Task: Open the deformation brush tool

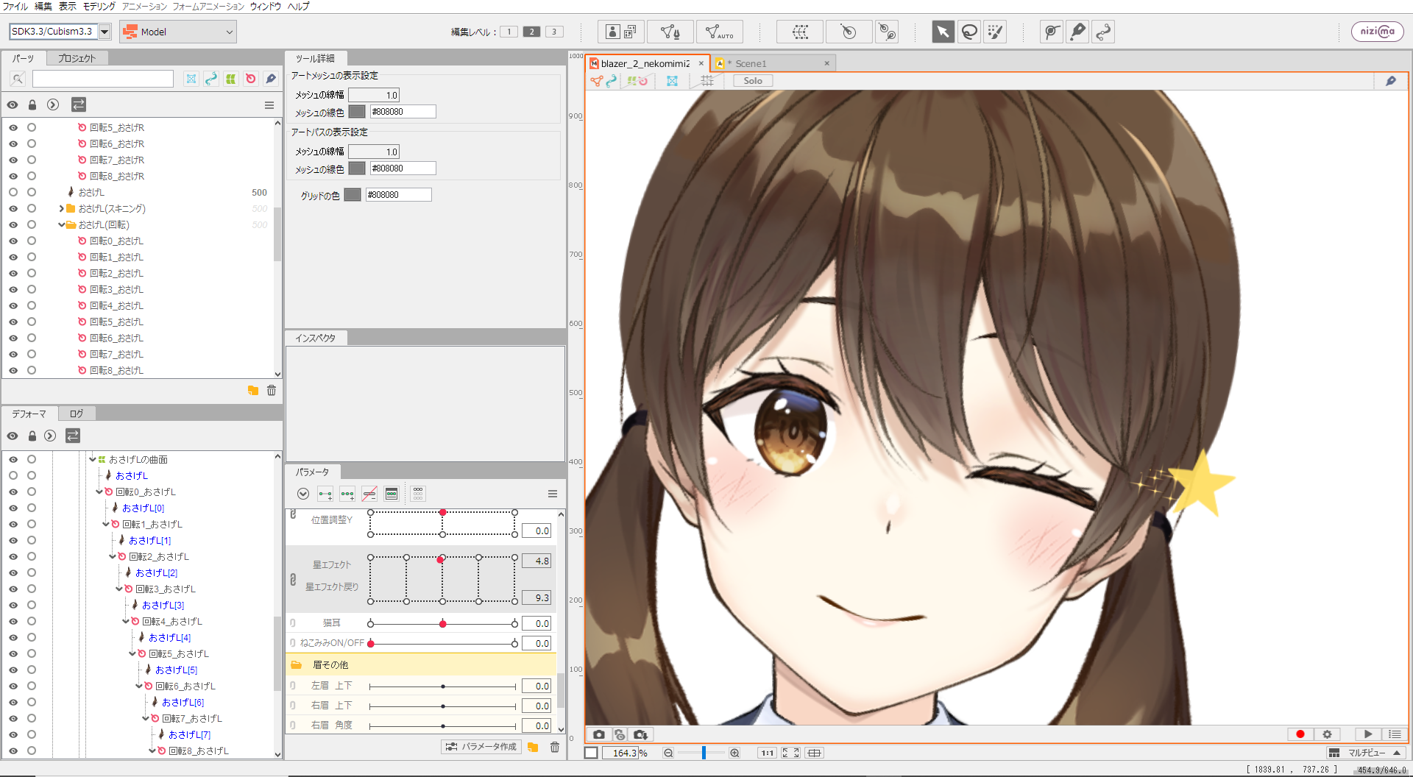Action: [x=1052, y=32]
